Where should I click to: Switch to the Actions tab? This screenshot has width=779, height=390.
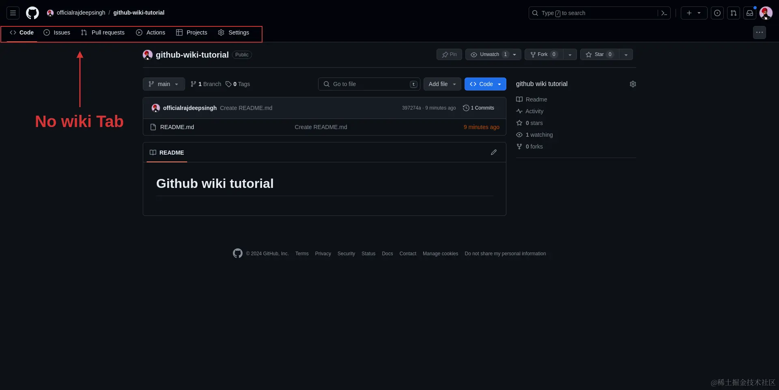click(x=151, y=32)
